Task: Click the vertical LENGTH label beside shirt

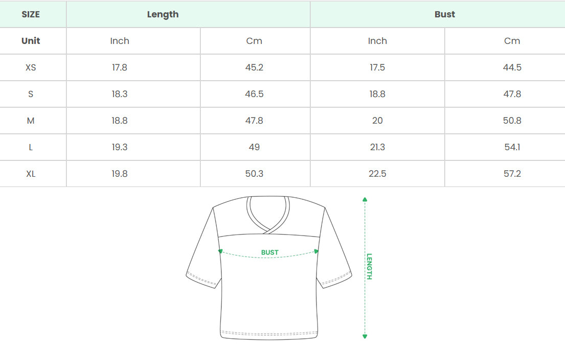Action: point(369,266)
